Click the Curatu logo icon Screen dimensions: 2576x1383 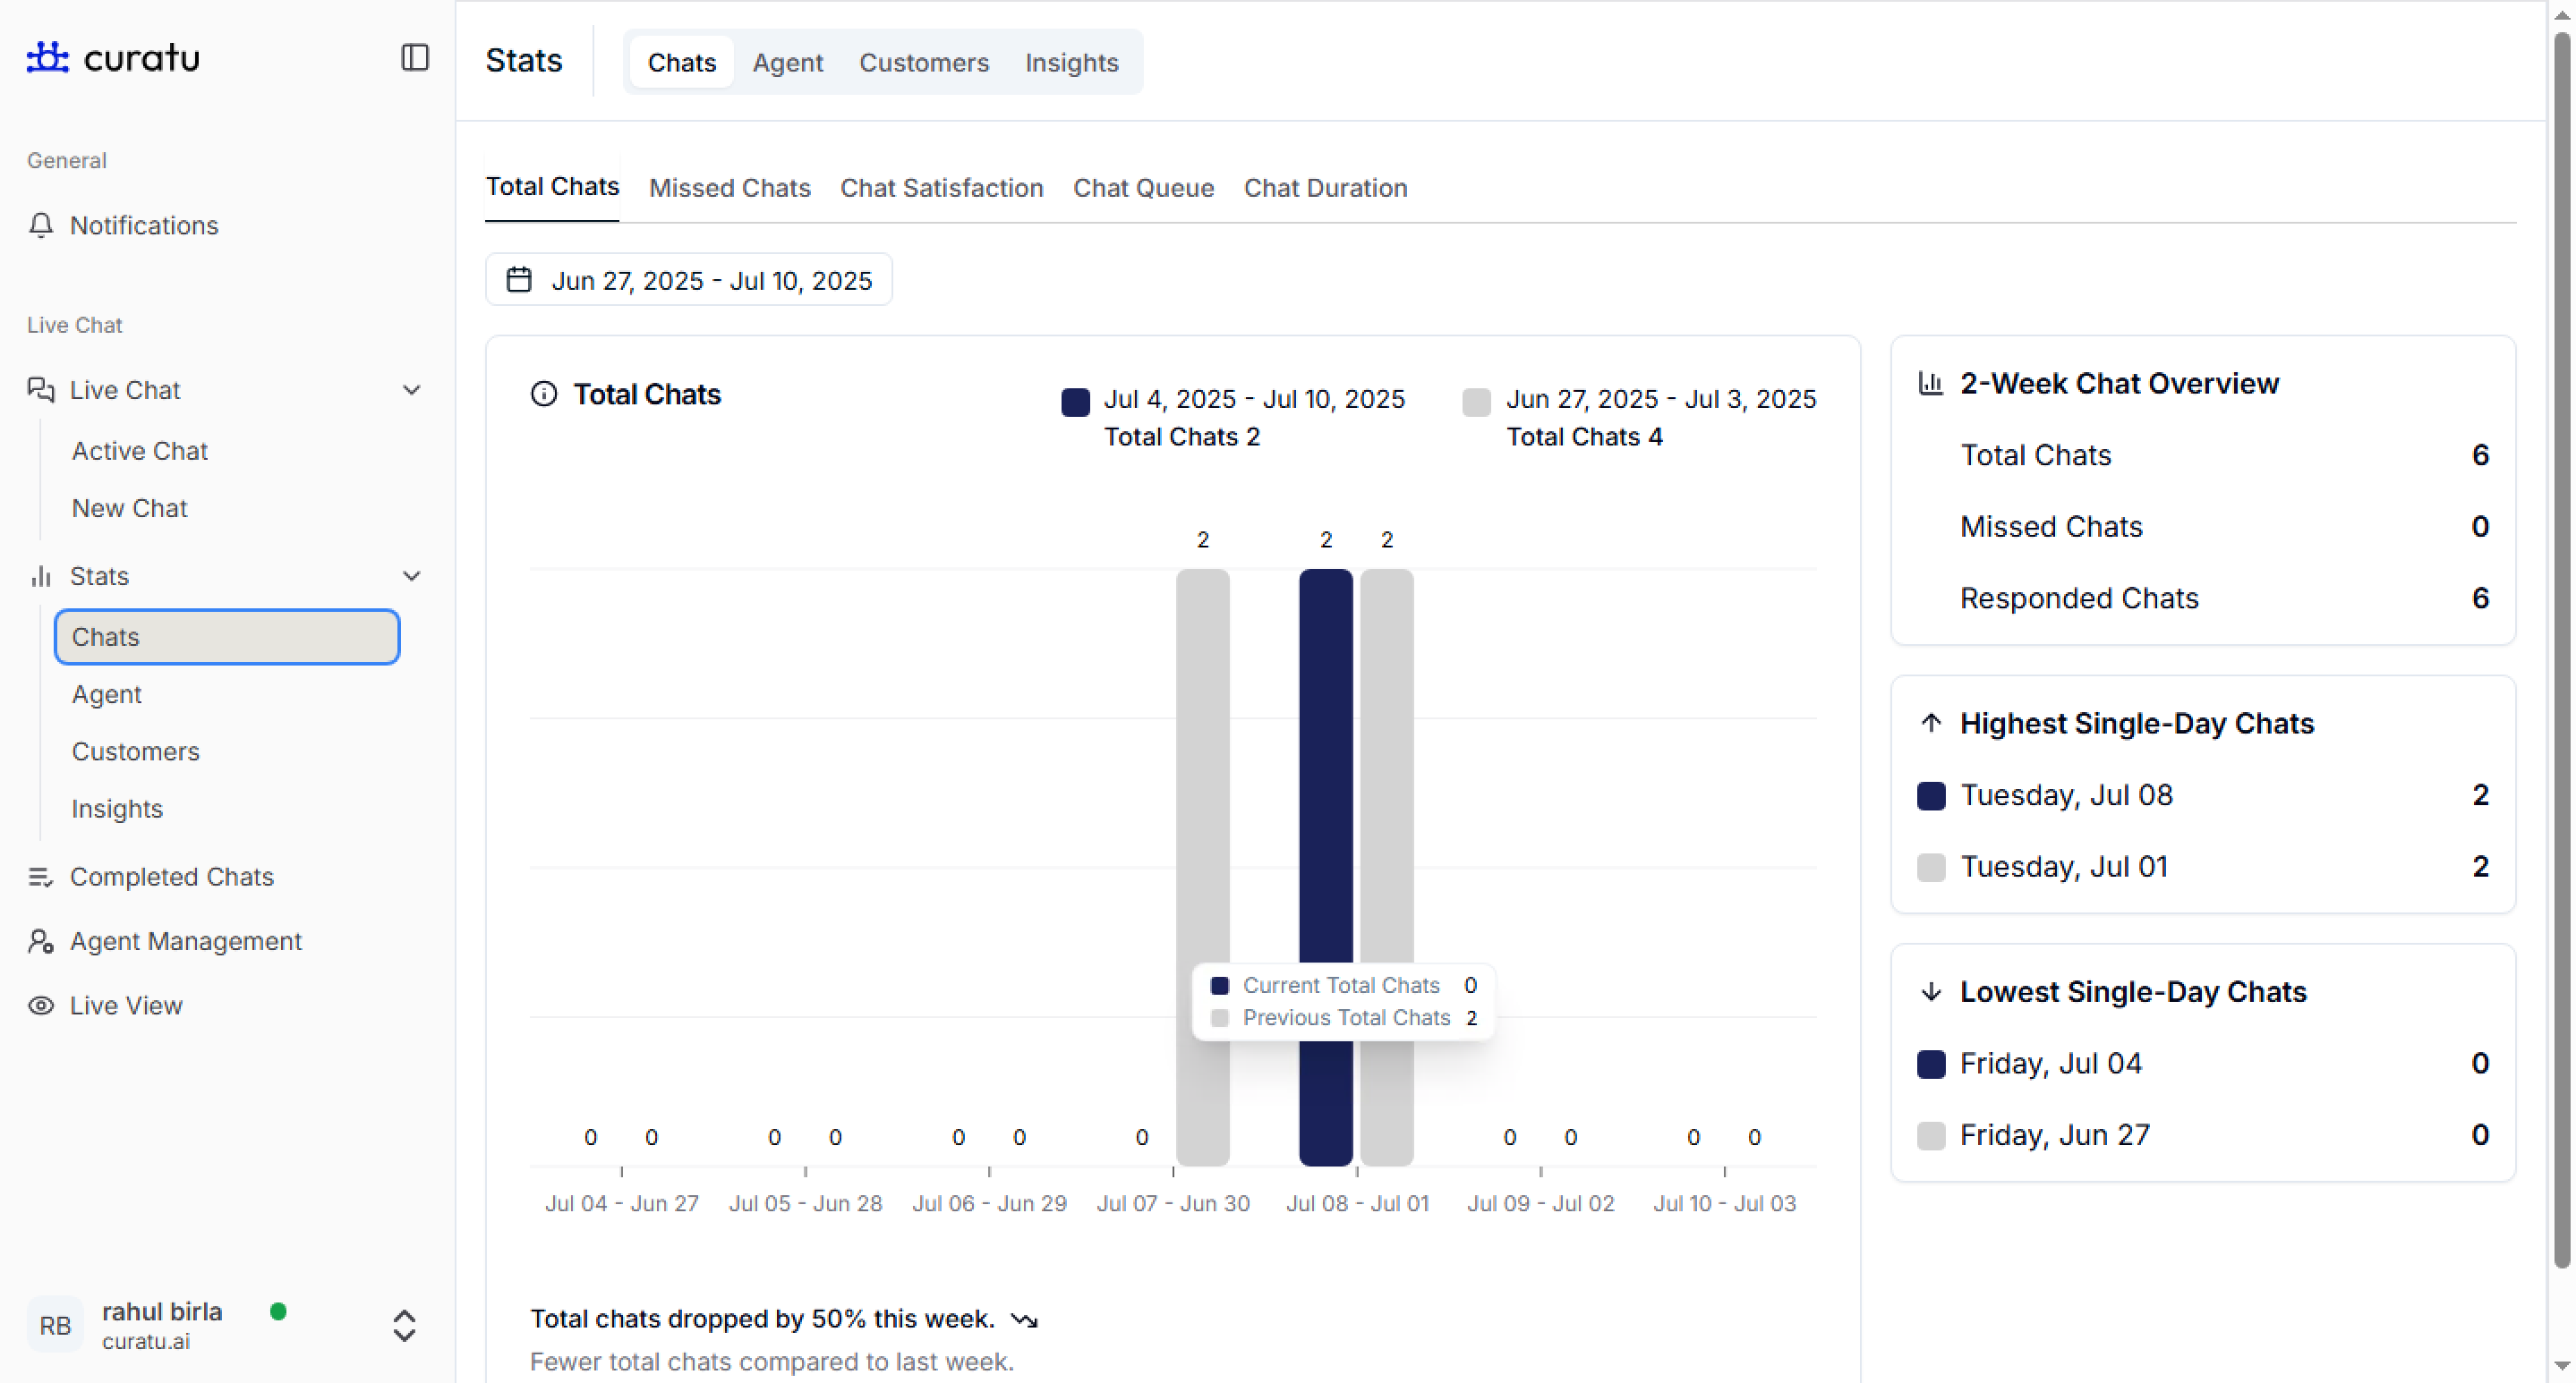pos(47,57)
